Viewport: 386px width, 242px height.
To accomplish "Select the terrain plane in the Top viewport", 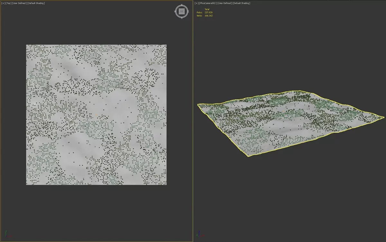I will 96,115.
